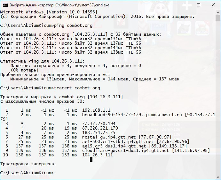Click 'Приблизительное время приема-передачи в мс:' line
The image size is (221, 180).
click(55, 75)
